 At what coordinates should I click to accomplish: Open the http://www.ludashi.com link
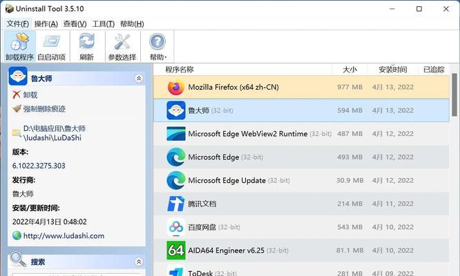64,235
